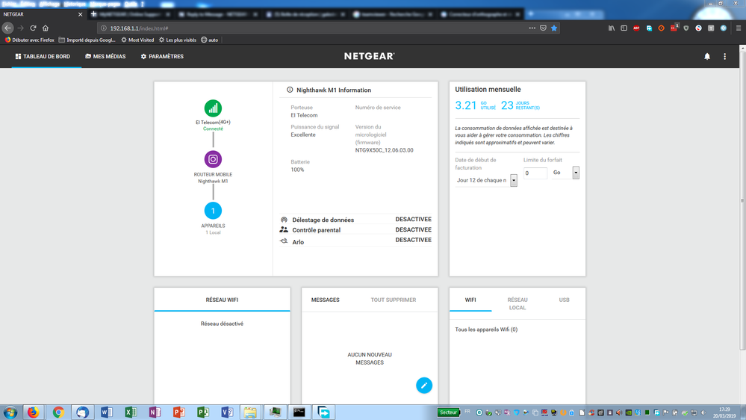The height and width of the screenshot is (420, 746).
Task: Go back with the browser back arrow
Action: (7, 28)
